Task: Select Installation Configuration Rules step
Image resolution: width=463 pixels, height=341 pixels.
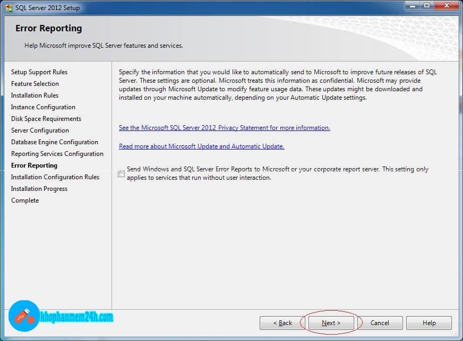Action: pyautogui.click(x=55, y=177)
